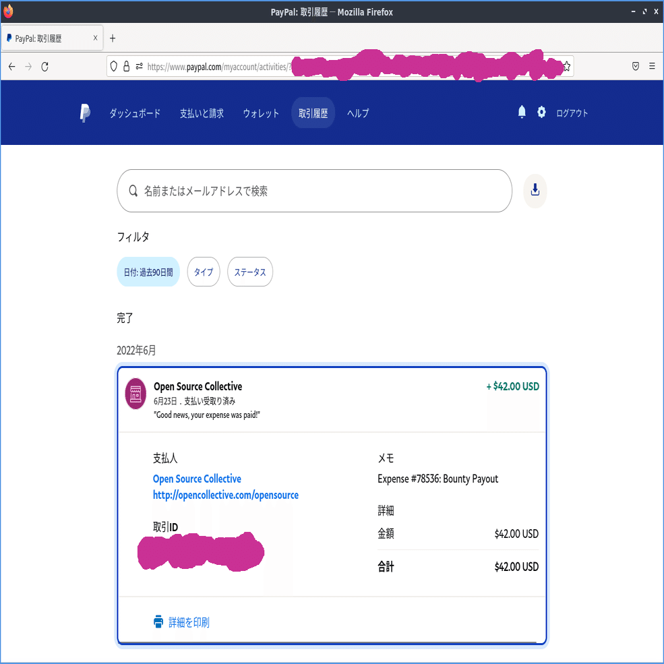Click the Firefox icon in title bar

pyautogui.click(x=9, y=11)
